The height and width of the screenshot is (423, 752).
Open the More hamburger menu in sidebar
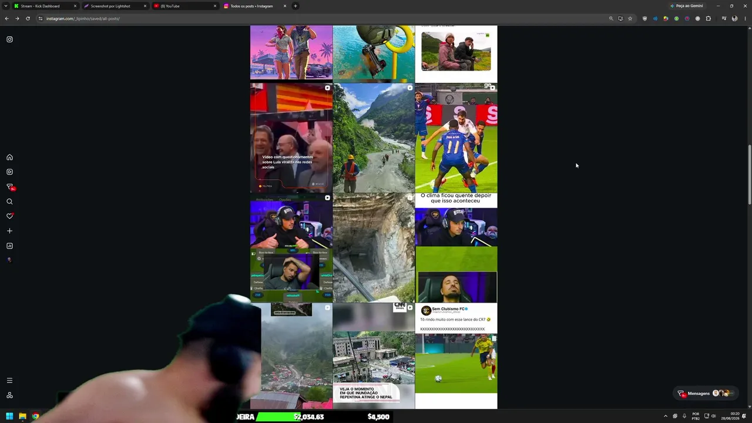(9, 381)
